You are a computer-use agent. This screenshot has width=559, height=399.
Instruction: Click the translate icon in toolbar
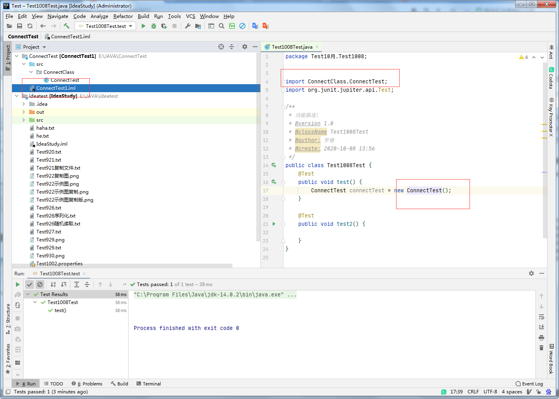(256, 26)
